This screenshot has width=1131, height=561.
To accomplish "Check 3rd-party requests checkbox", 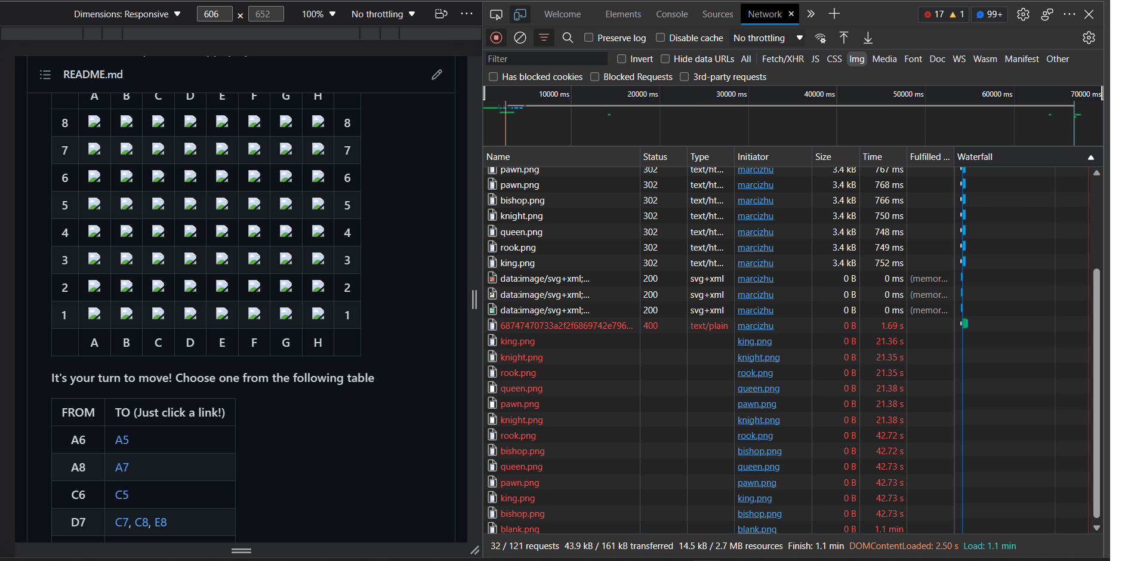I will tap(685, 76).
